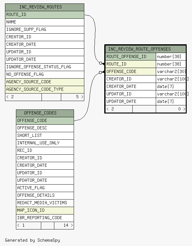This screenshot has width=192, height=246.
Task: Click the '< 2' parents count in INC_REVIEW_ROUTES
Action: pos(23,97)
